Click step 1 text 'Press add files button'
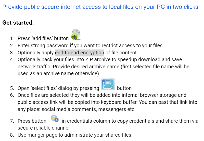The width and height of the screenshot is (204, 141). click(x=43, y=39)
